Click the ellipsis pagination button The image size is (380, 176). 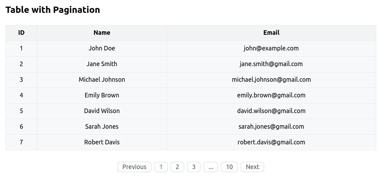pyautogui.click(x=211, y=167)
